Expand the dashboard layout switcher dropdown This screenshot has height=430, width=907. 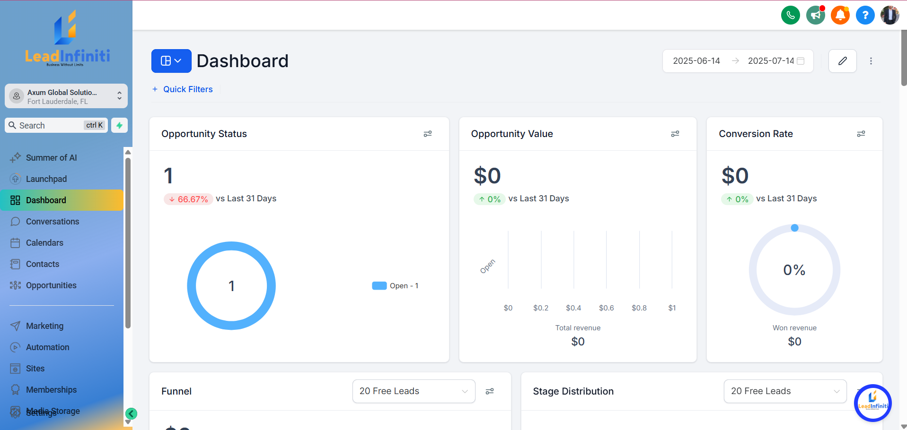171,61
